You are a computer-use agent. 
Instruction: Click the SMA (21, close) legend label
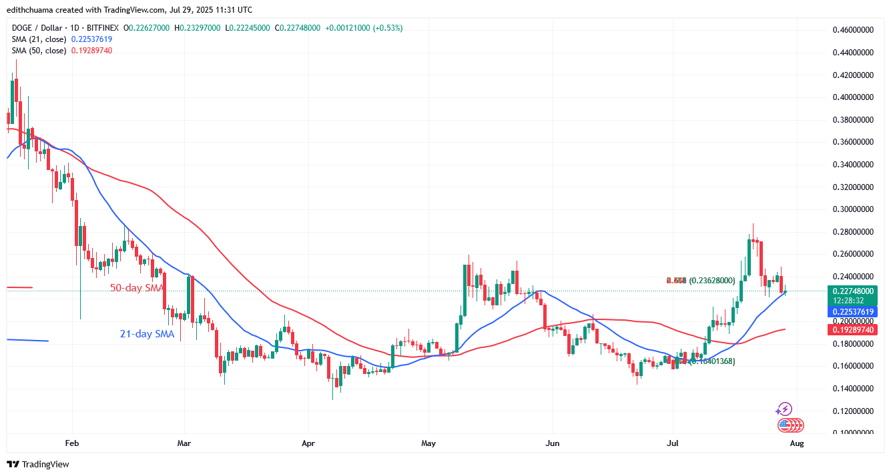pos(39,39)
